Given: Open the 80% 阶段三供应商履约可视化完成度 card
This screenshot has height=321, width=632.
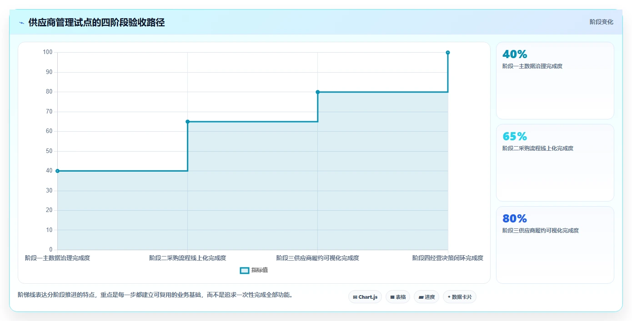Looking at the screenshot, I should coord(555,245).
